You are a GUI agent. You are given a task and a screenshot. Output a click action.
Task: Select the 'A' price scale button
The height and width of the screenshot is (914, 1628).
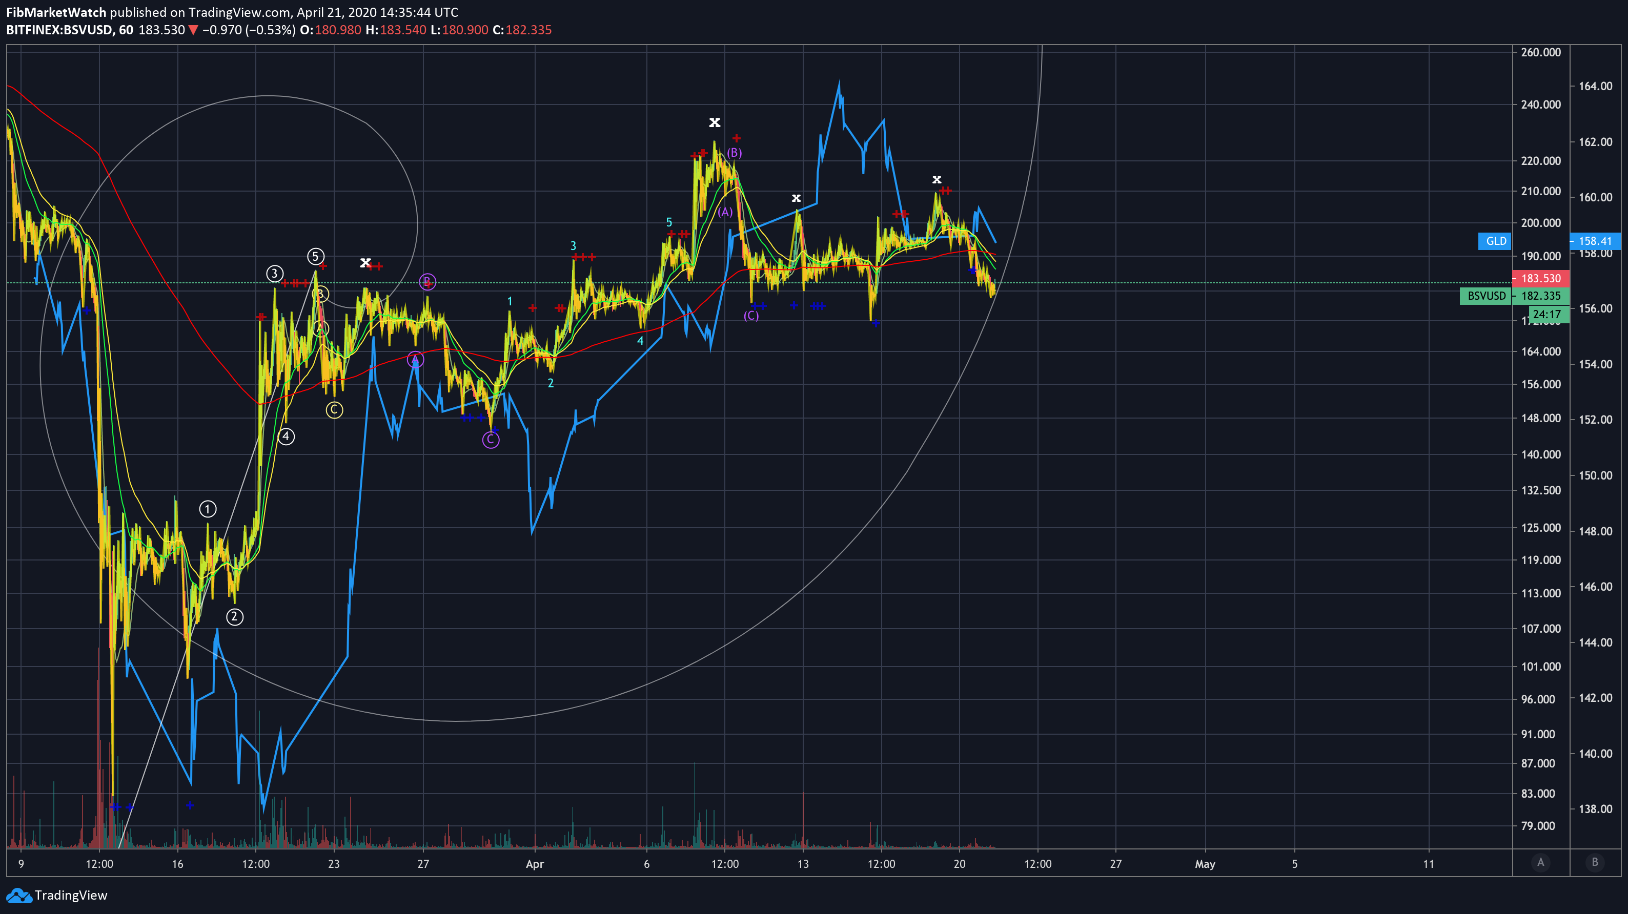(x=1540, y=862)
